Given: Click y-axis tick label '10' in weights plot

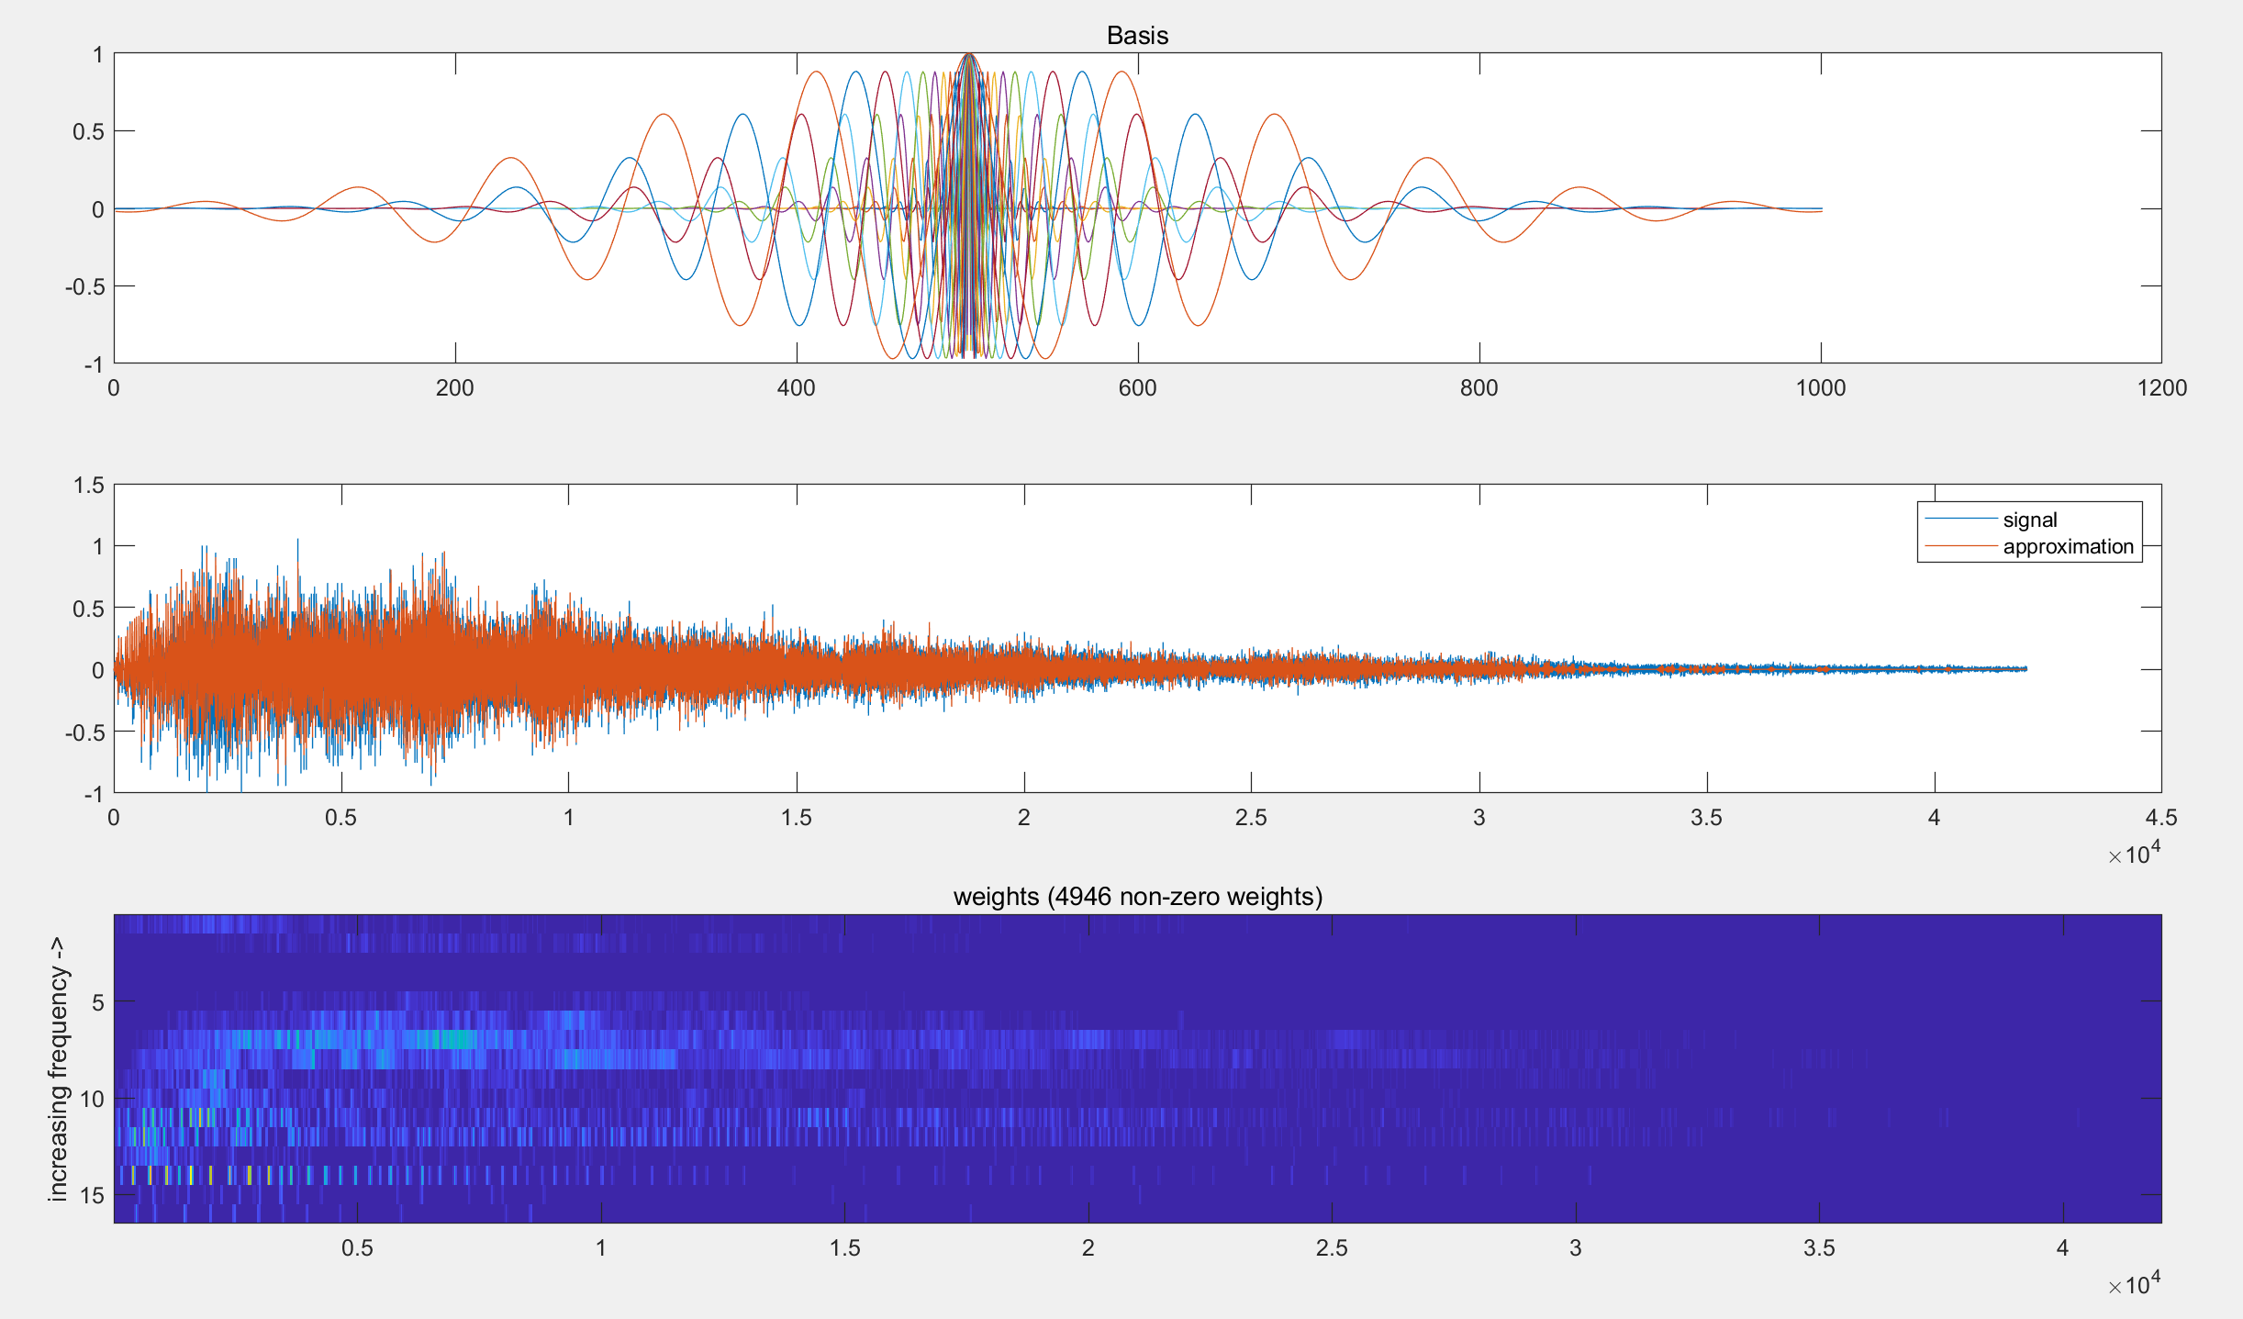Looking at the screenshot, I should click(92, 1099).
